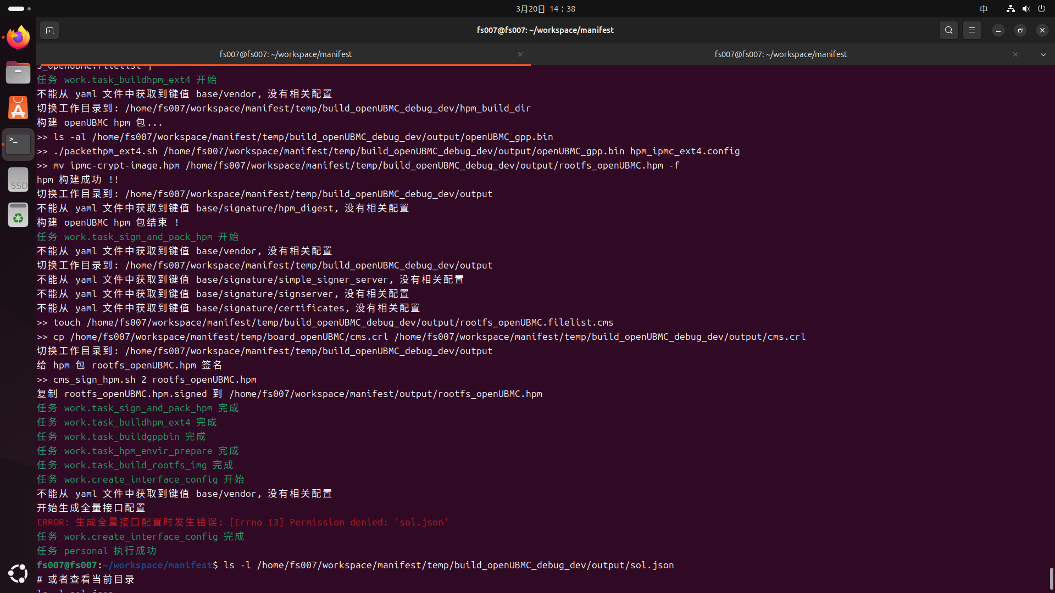Image resolution: width=1055 pixels, height=593 pixels.
Task: Open a new terminal tab
Action: (49, 30)
